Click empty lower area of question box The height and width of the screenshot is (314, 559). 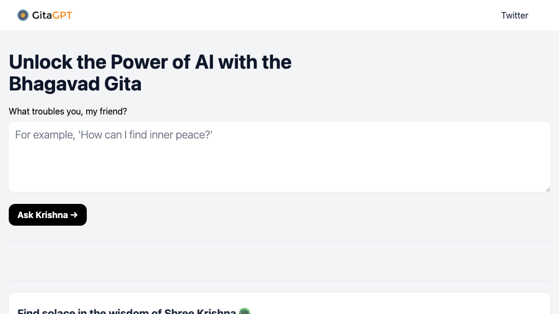tap(279, 174)
